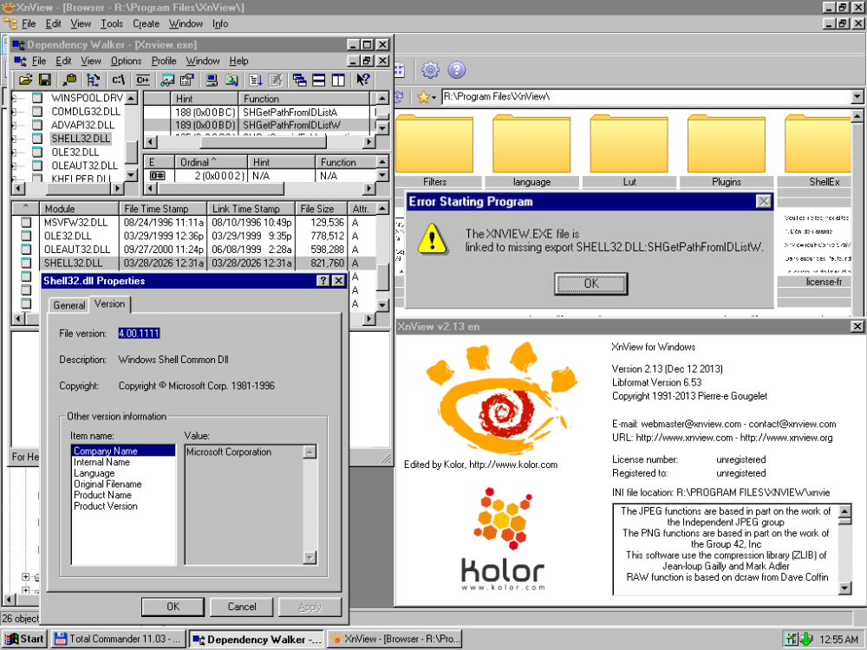Viewport: 867px width, 650px height.
Task: Click the warning icon in Error Starting Program dialog
Action: [432, 240]
